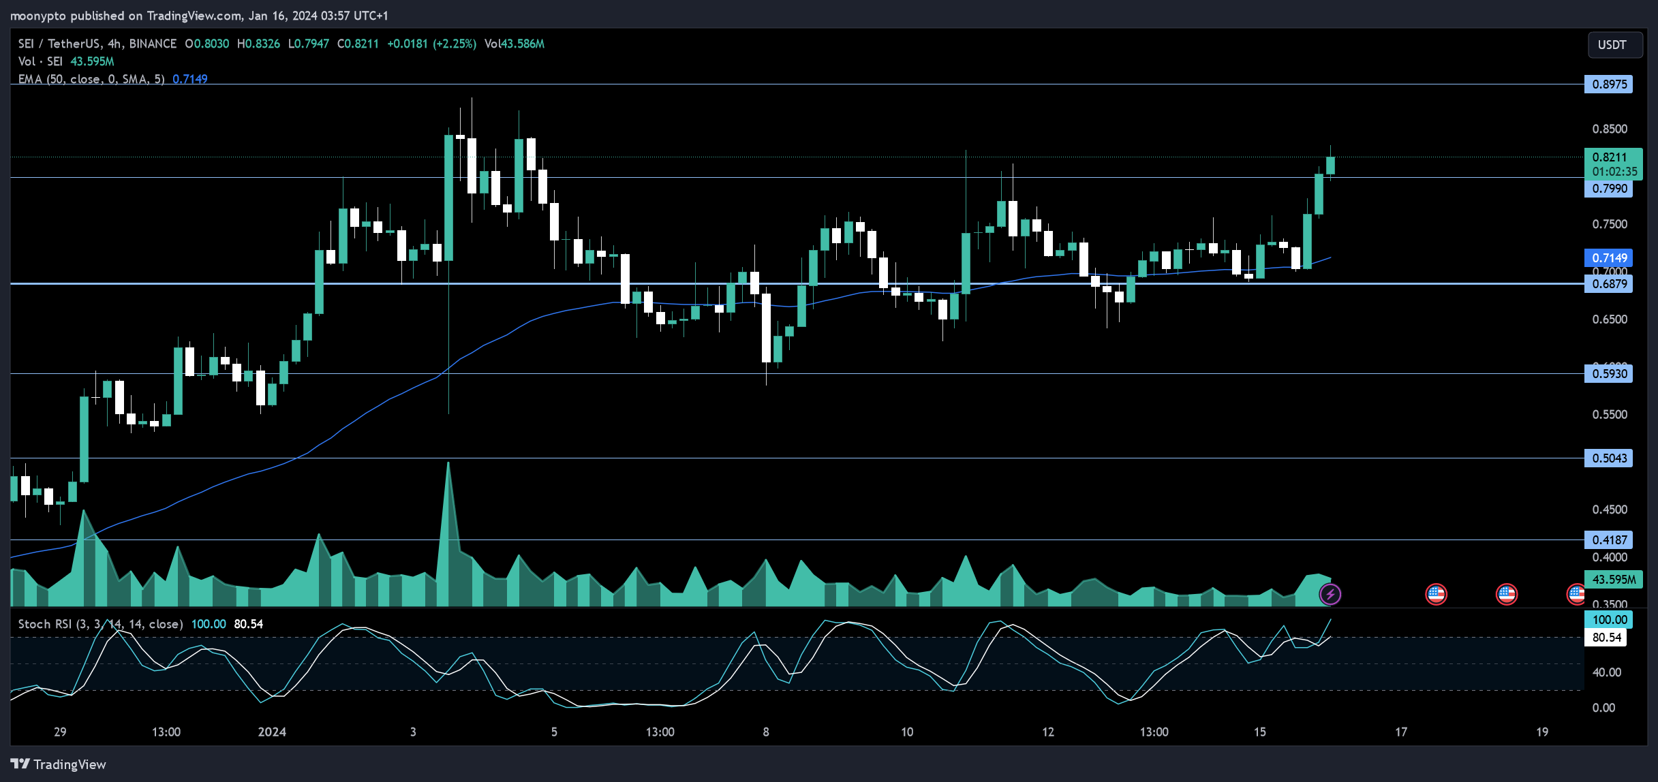1658x782 pixels.
Task: Click the SEI / TetherUS symbol title
Action: [97, 44]
